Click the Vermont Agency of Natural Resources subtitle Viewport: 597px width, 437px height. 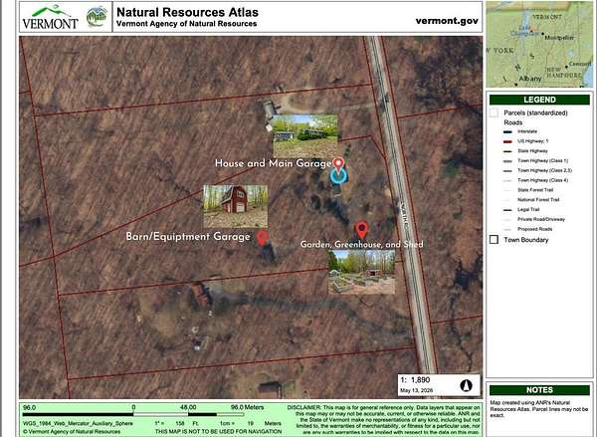tap(187, 24)
